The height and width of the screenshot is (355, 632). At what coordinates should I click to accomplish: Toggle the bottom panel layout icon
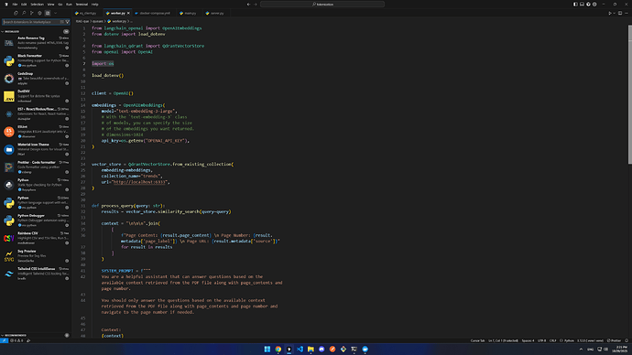pos(582,4)
